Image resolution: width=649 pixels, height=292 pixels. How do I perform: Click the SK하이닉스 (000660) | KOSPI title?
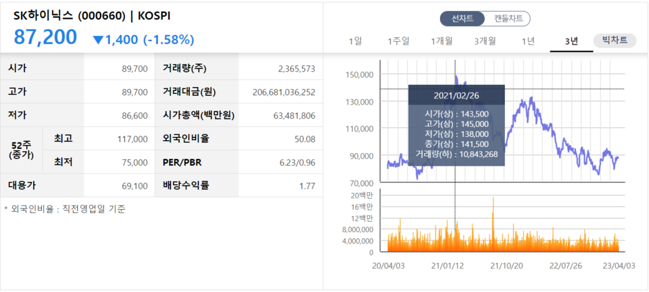tap(92, 16)
